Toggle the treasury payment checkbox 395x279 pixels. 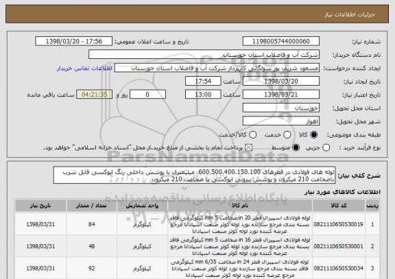(249, 147)
